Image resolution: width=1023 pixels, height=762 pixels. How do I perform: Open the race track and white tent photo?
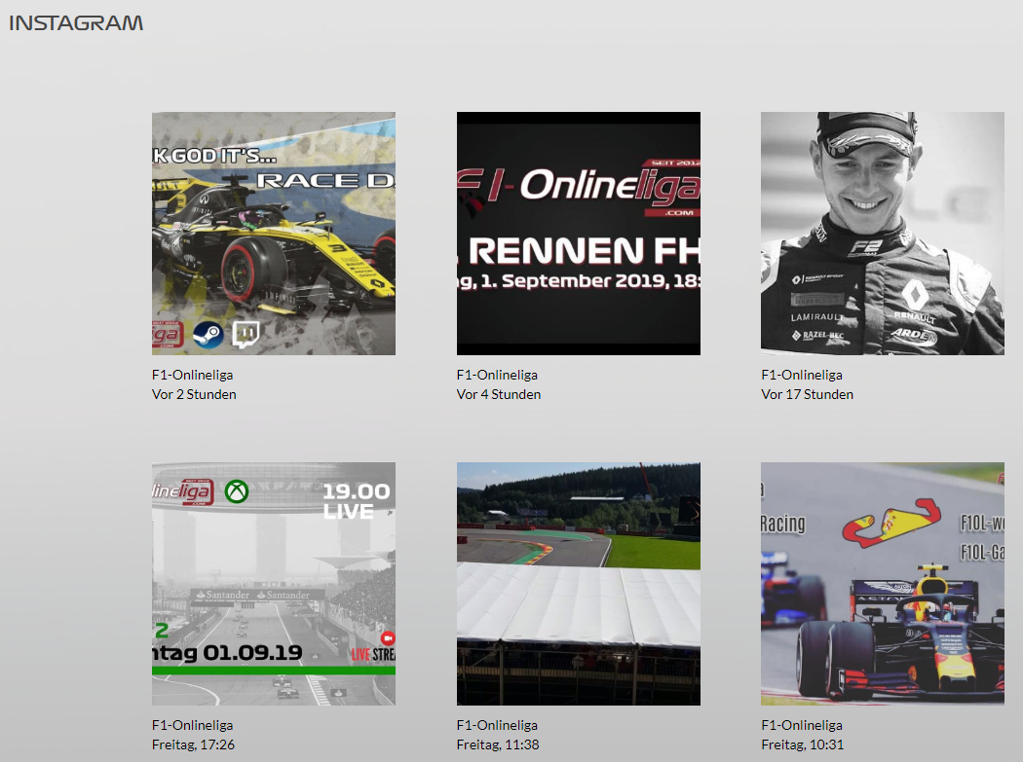coord(578,584)
